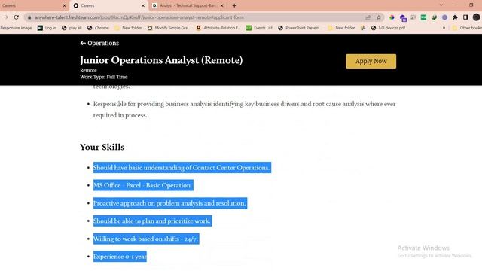Open the Chrome profile avatar
Image resolution: width=482 pixels, height=271 pixels.
(476, 17)
